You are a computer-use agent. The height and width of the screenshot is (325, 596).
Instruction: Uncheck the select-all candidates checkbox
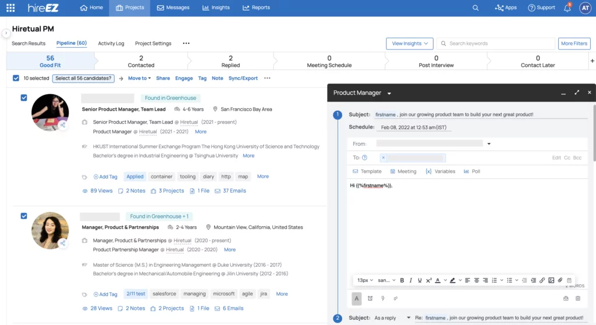click(16, 78)
